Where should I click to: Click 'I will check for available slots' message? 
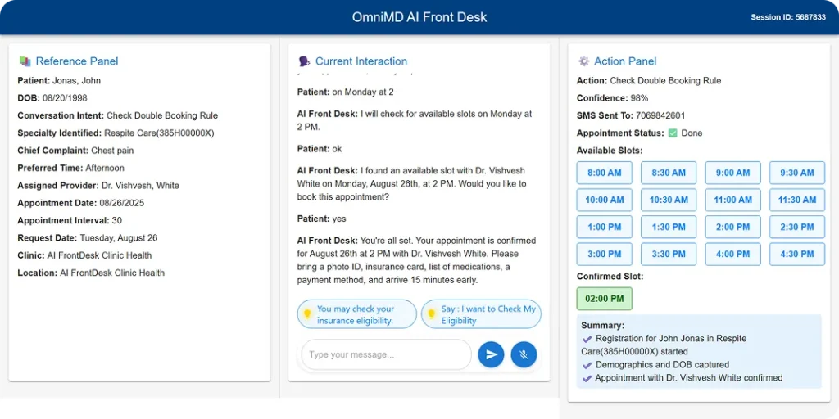(x=415, y=120)
